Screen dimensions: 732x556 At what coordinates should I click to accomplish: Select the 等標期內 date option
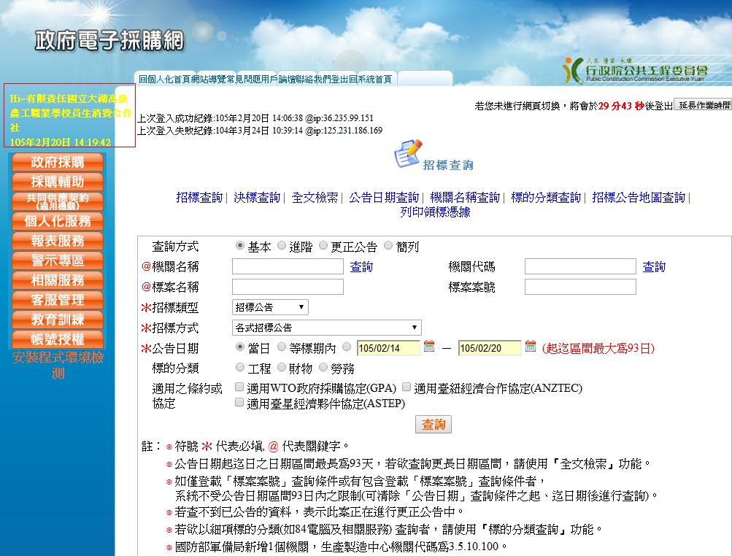(x=282, y=348)
